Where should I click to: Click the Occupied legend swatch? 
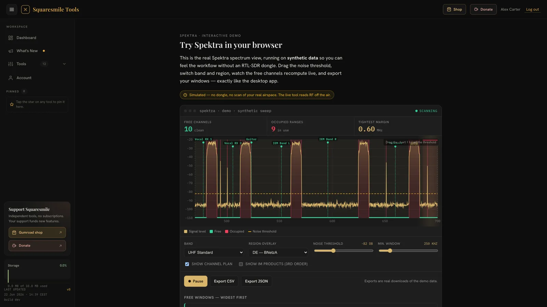(x=227, y=231)
